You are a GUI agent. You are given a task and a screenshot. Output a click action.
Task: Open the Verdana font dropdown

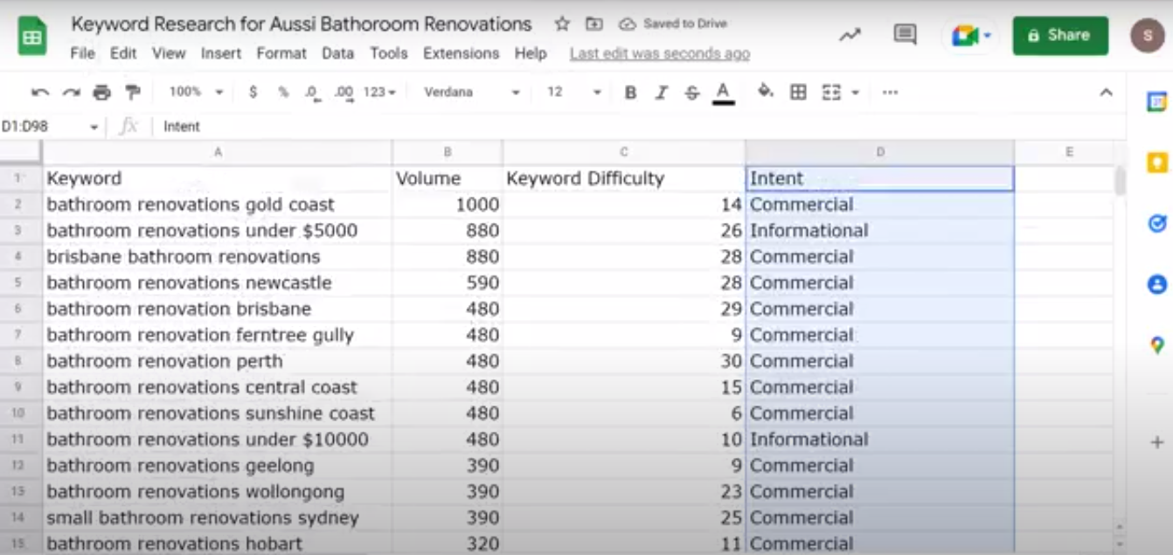click(516, 91)
